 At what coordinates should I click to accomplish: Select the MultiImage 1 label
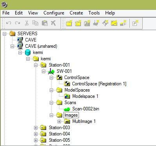pos(84,121)
